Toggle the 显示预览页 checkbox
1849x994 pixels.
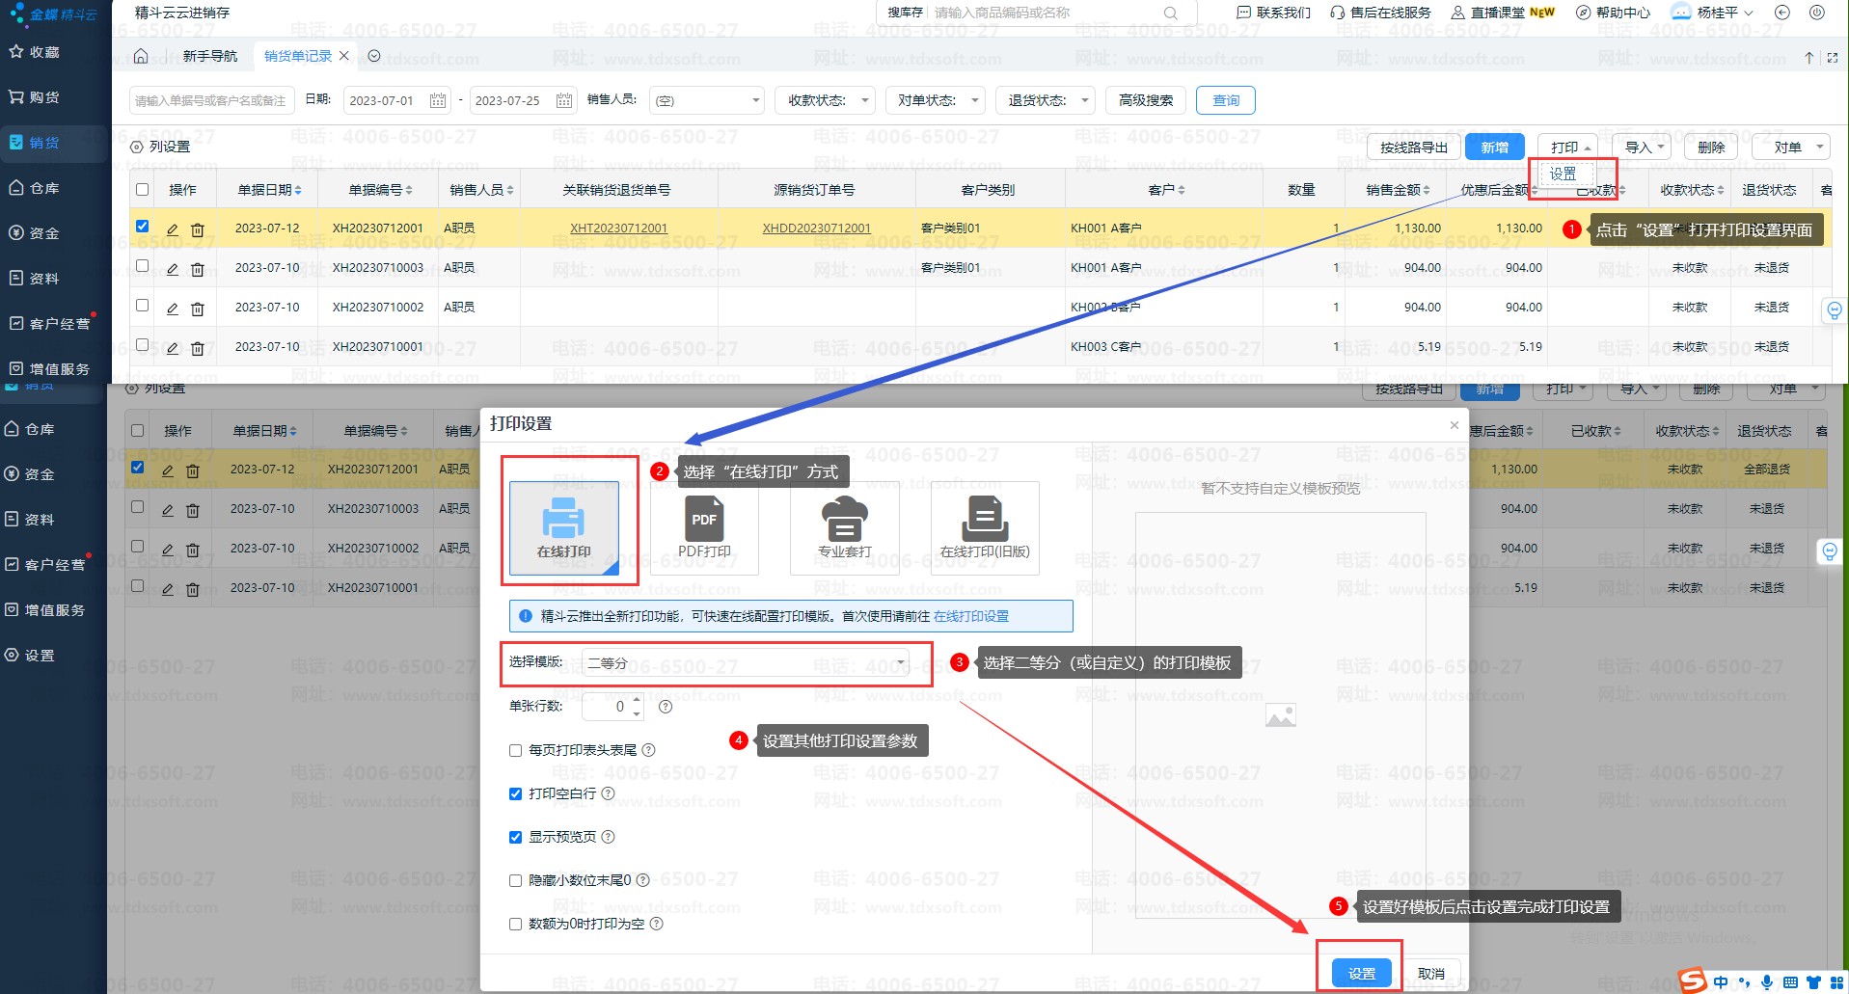(515, 837)
